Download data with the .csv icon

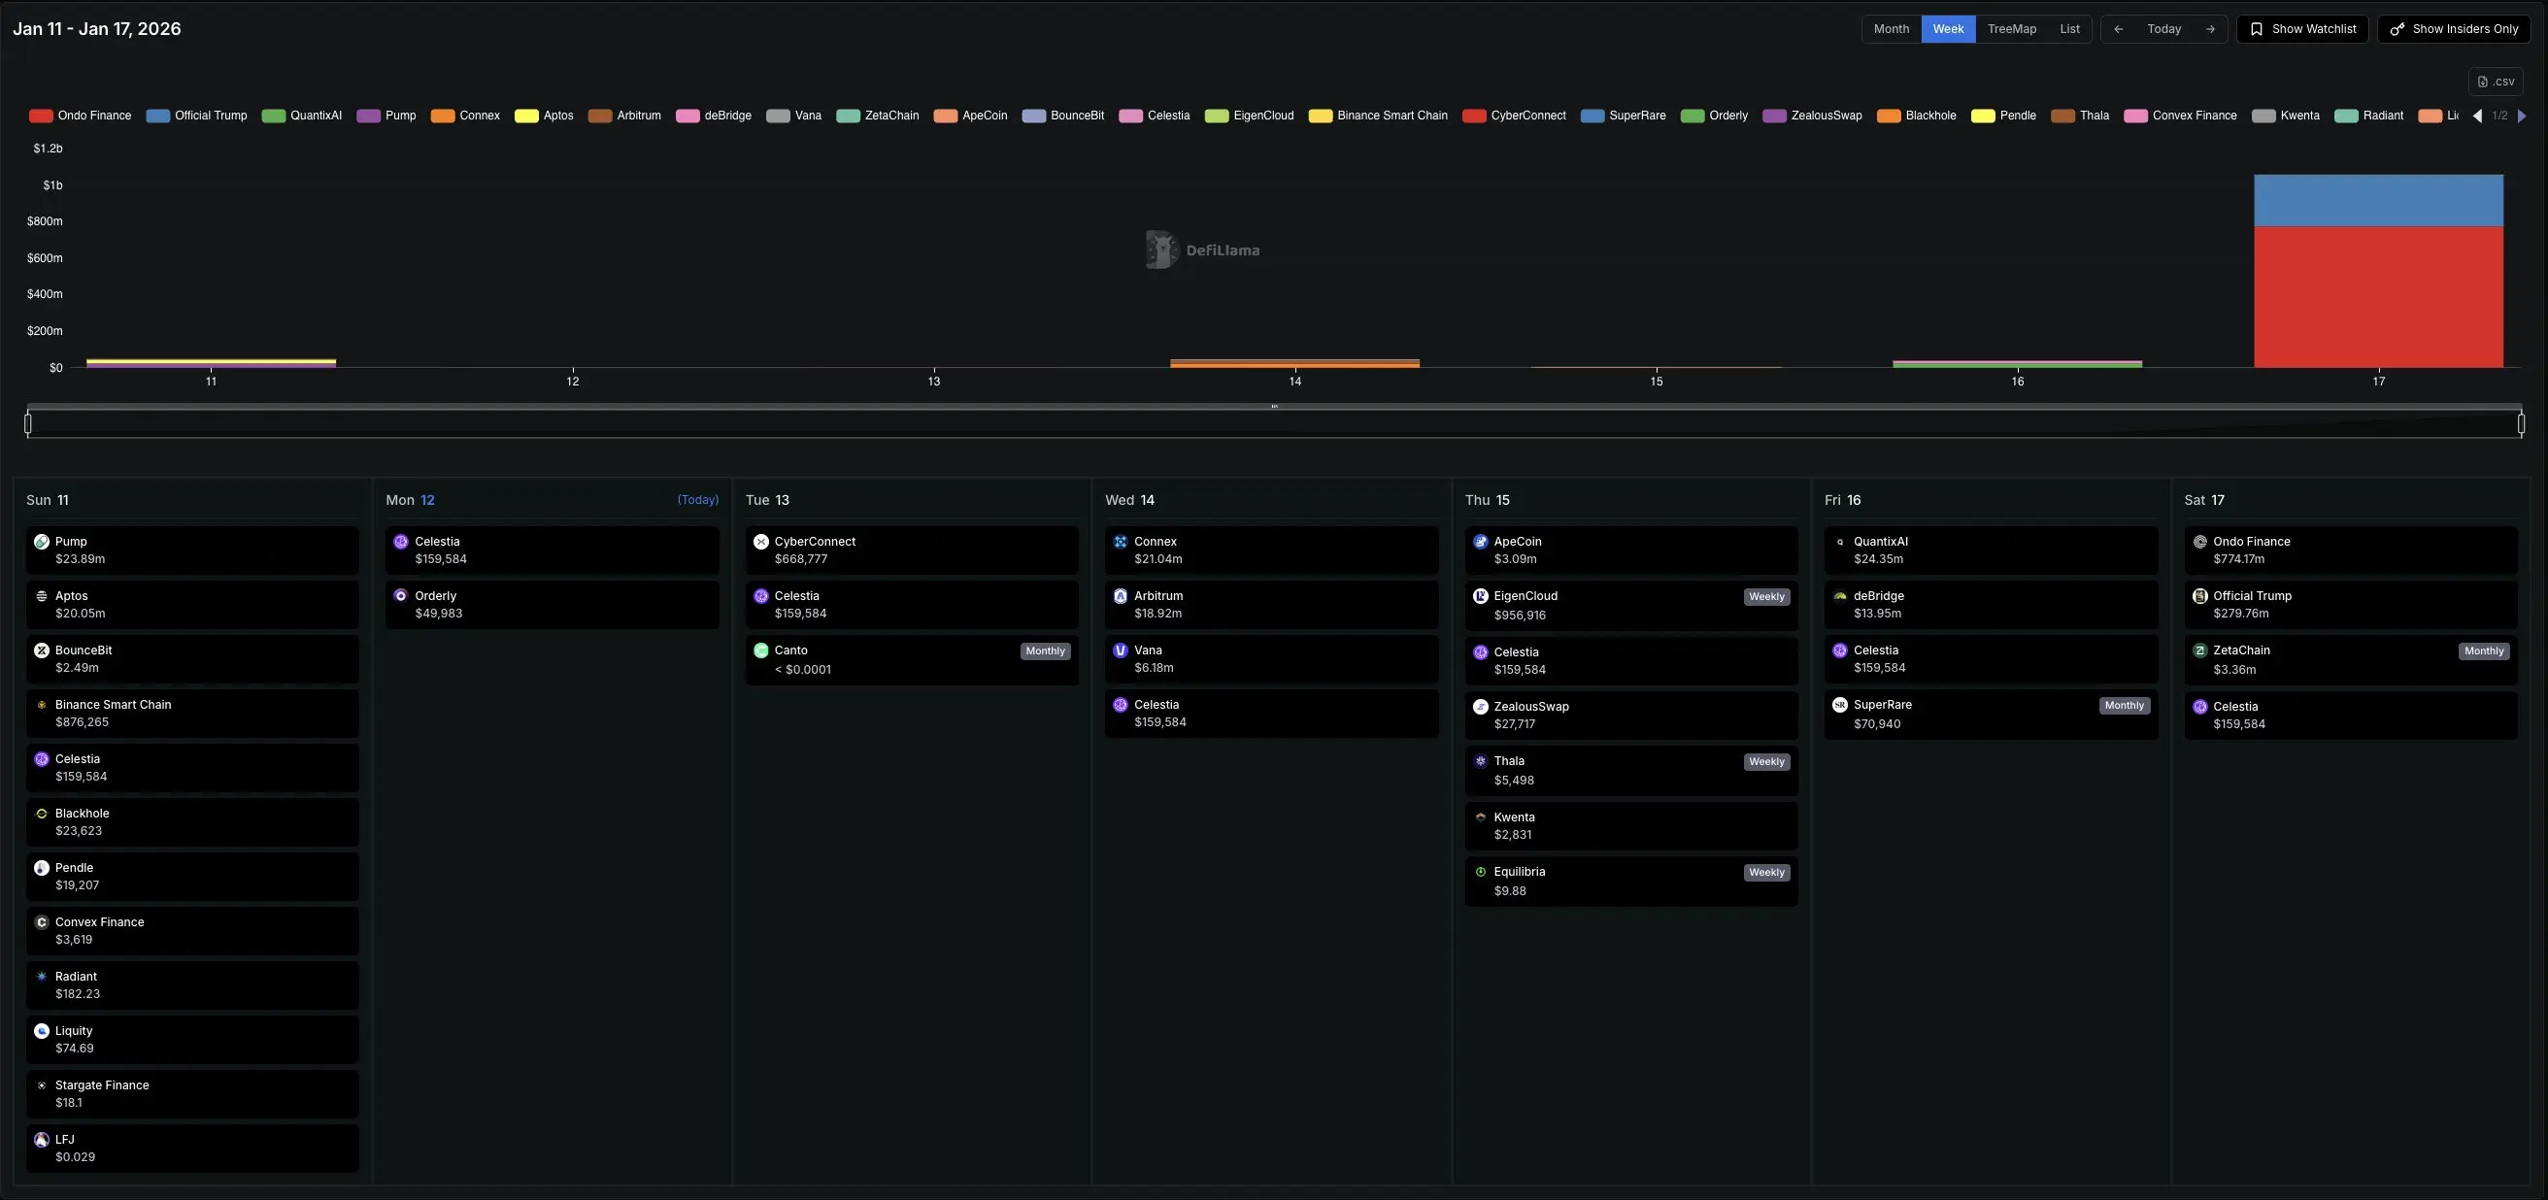click(x=2495, y=82)
